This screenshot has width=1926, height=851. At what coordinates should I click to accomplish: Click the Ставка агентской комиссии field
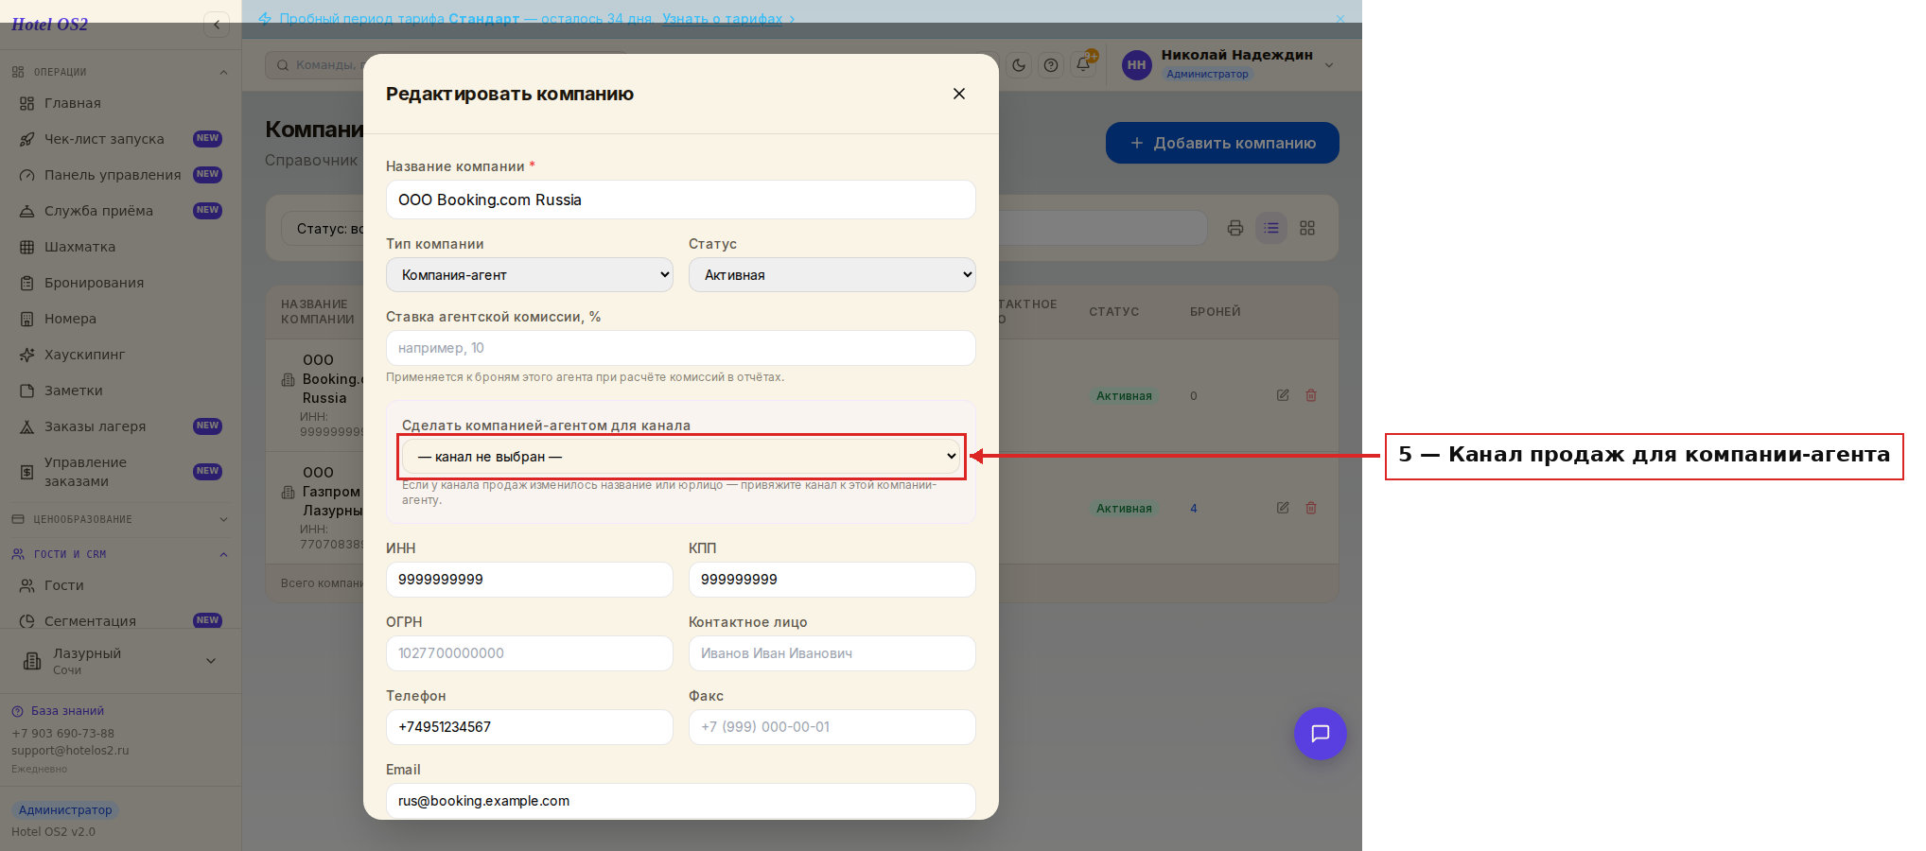point(680,348)
